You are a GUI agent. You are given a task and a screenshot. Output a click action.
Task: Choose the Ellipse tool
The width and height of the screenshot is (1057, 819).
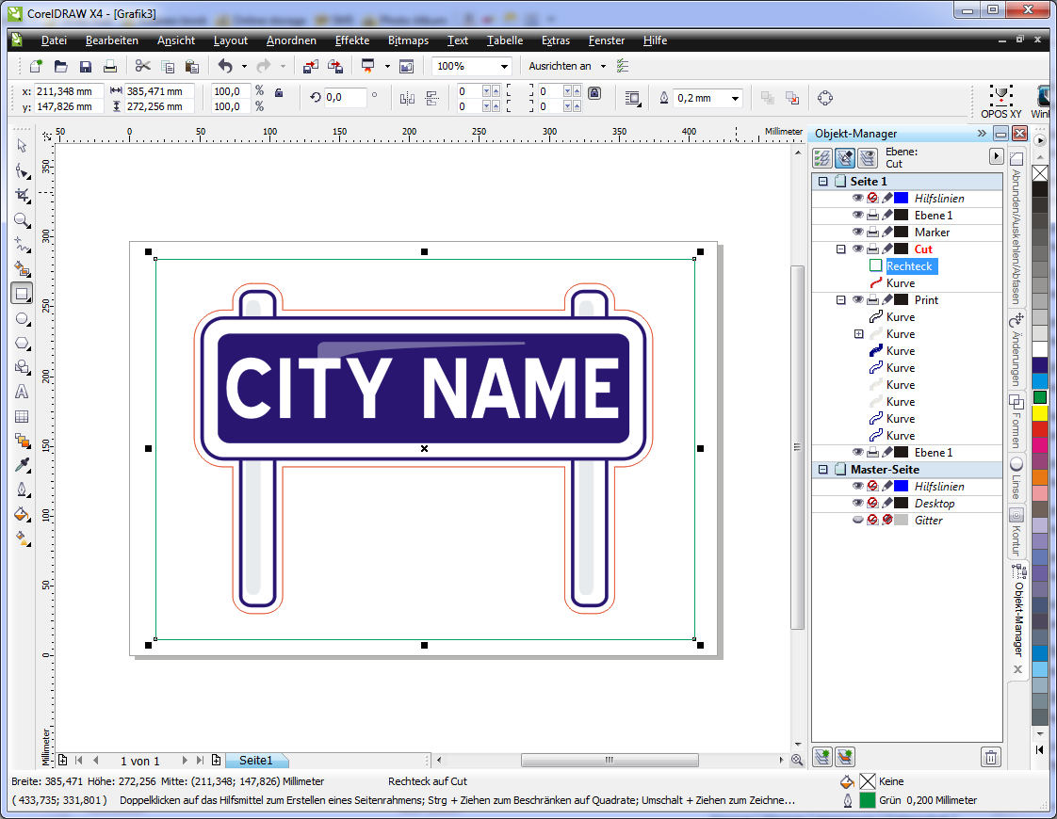pos(22,318)
